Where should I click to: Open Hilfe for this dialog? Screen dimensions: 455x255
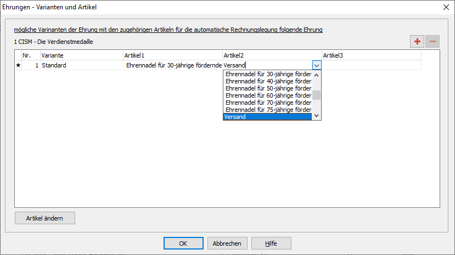[x=271, y=243]
